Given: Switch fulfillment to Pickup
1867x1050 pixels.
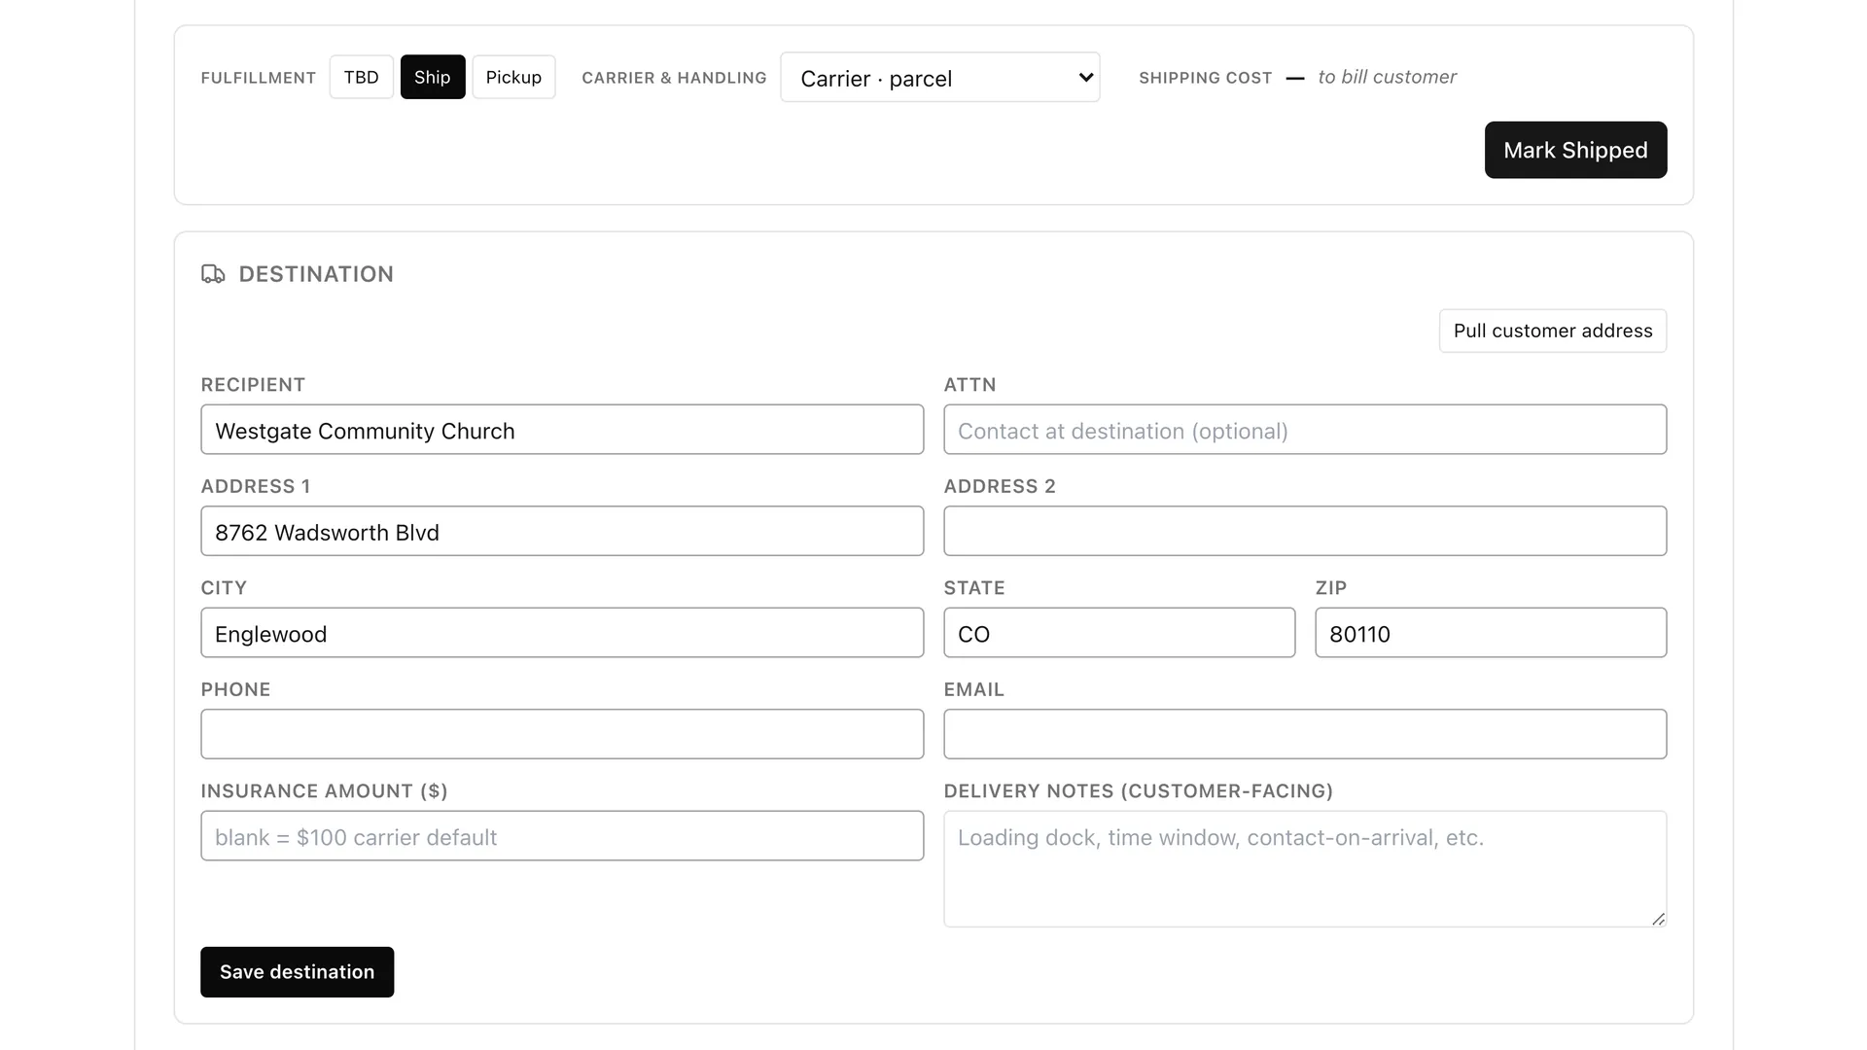Looking at the screenshot, I should (x=513, y=77).
